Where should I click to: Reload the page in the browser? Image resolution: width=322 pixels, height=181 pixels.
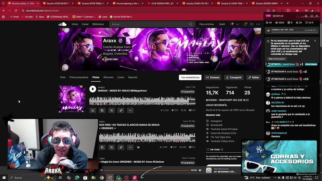pos(16,11)
